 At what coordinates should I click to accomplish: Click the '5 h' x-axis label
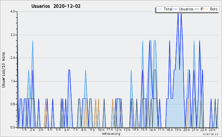pyautogui.click(x=58, y=130)
